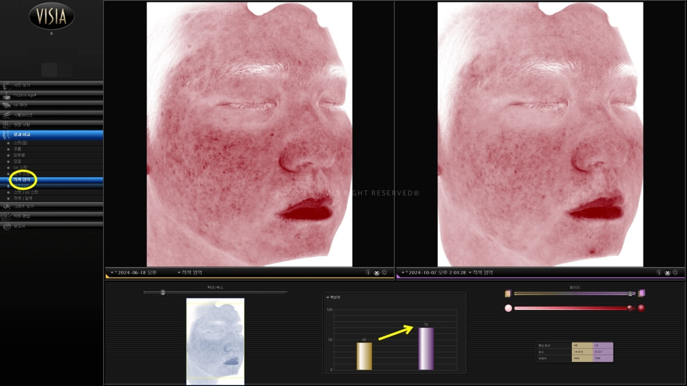Open the TruSkin Age section
Image resolution: width=687 pixels, height=386 pixels.
pos(52,95)
